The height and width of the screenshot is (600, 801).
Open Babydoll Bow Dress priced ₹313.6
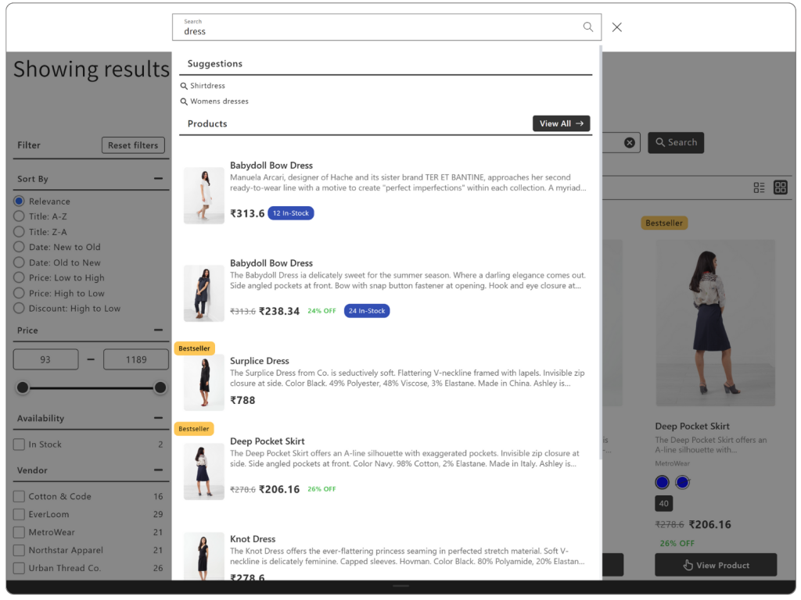click(x=271, y=166)
